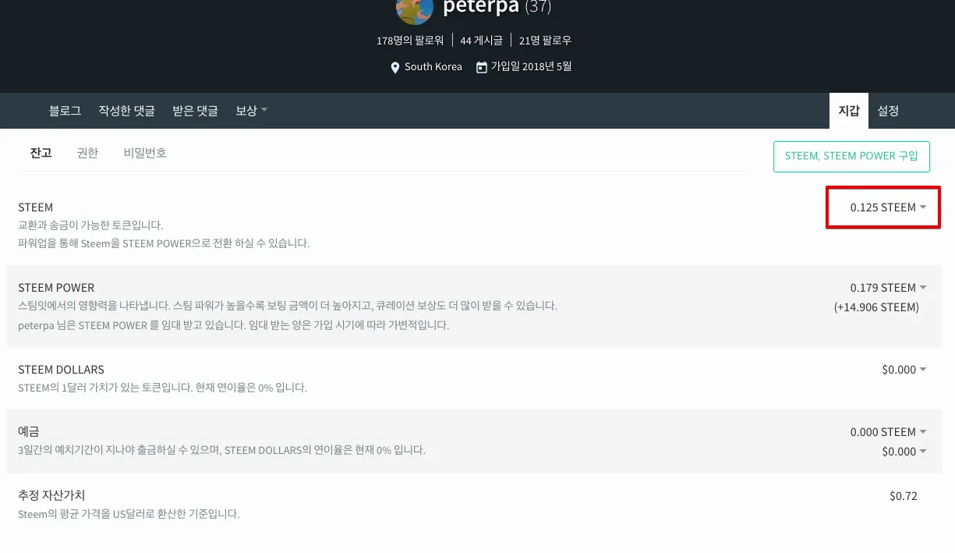Screen dimensions: 955x553
Task: Click the peterpa profile avatar
Action: (415, 9)
